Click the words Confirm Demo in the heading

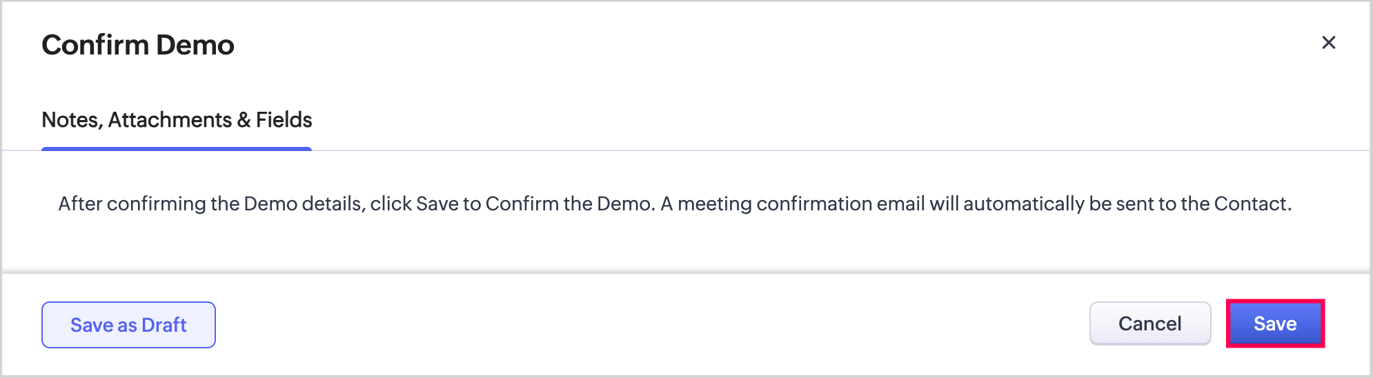click(138, 45)
